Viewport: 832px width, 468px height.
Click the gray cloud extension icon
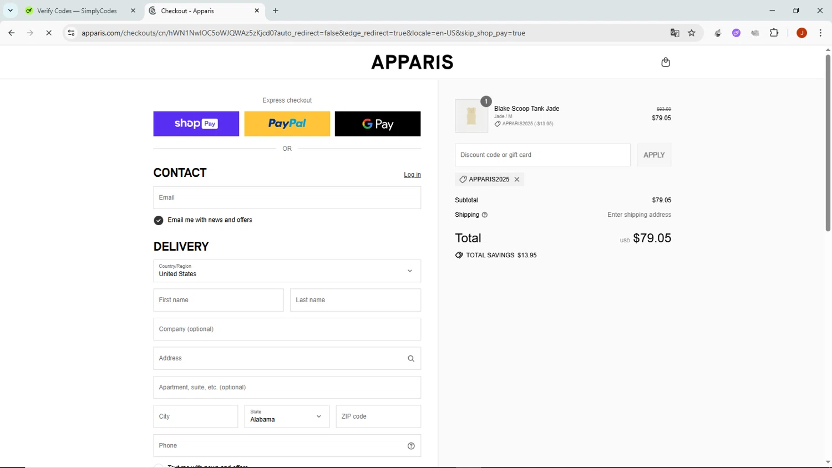[755, 33]
